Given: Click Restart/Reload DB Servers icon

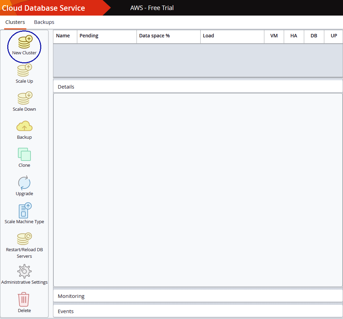Looking at the screenshot, I should click(24, 239).
